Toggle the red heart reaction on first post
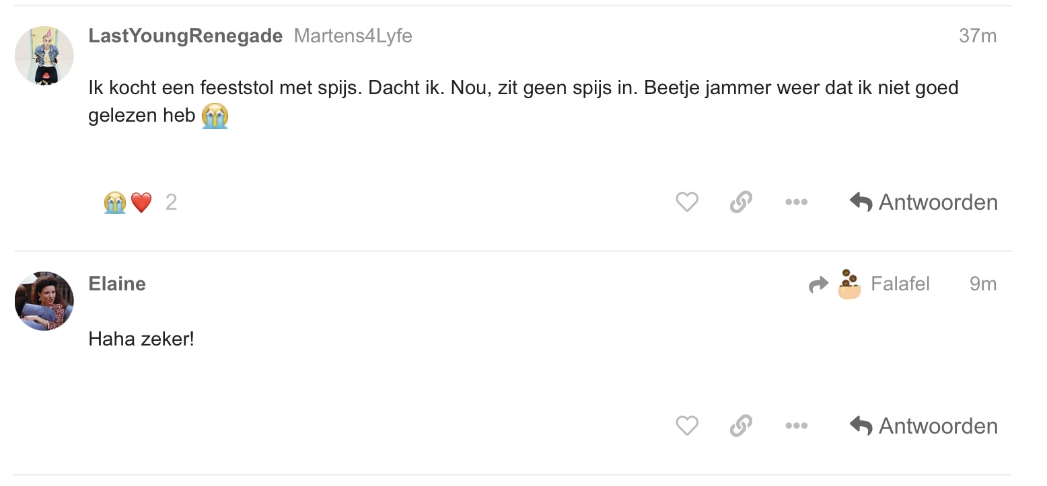1047x486 pixels. pyautogui.click(x=141, y=202)
